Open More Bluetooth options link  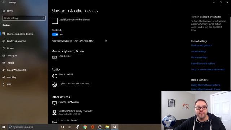tap(203, 64)
